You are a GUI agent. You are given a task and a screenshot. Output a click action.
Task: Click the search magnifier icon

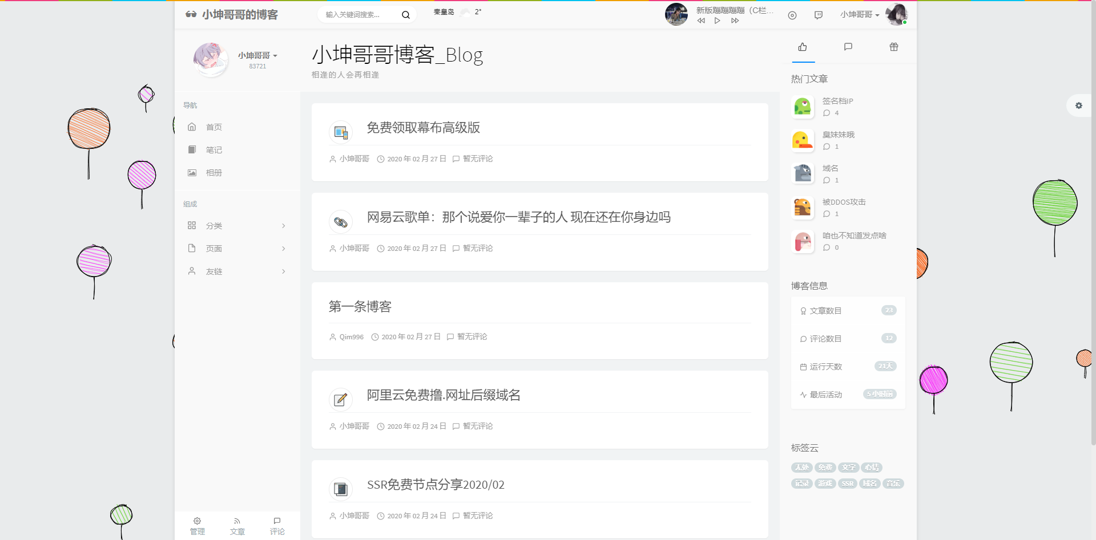[x=405, y=15]
